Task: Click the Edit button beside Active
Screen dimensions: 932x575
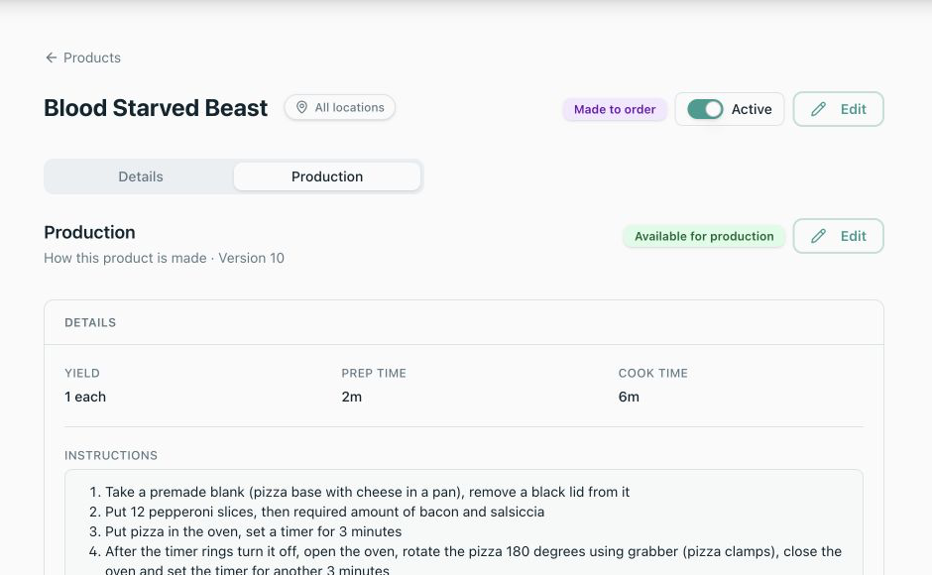Action: [x=838, y=109]
